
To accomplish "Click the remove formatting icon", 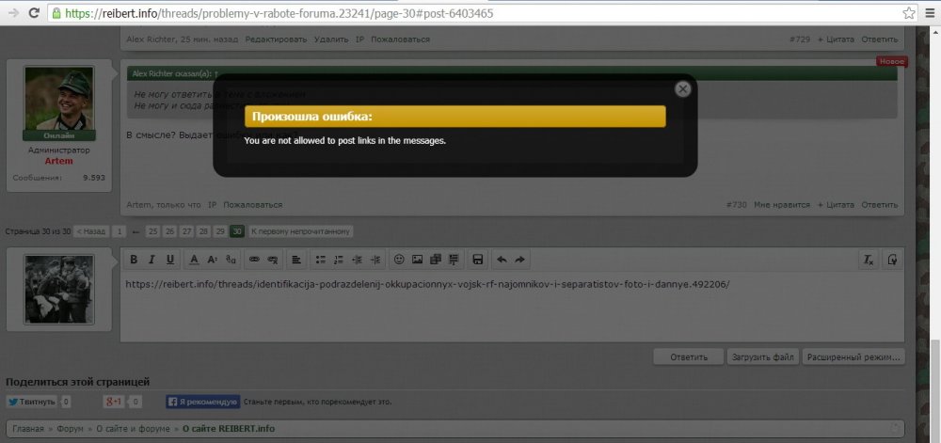I will click(x=869, y=260).
